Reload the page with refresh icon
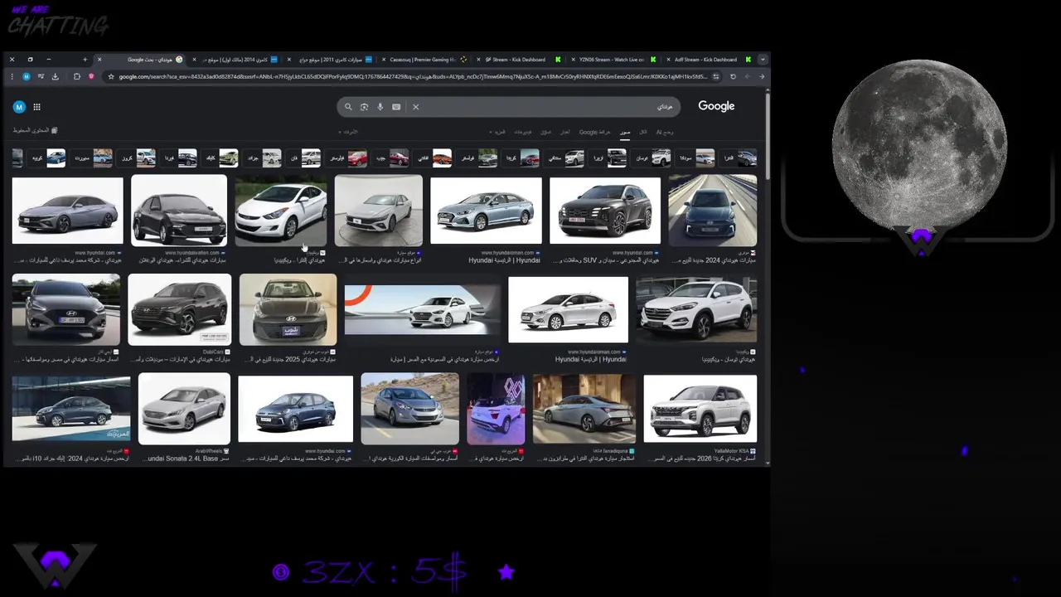1061x597 pixels. pyautogui.click(x=733, y=76)
